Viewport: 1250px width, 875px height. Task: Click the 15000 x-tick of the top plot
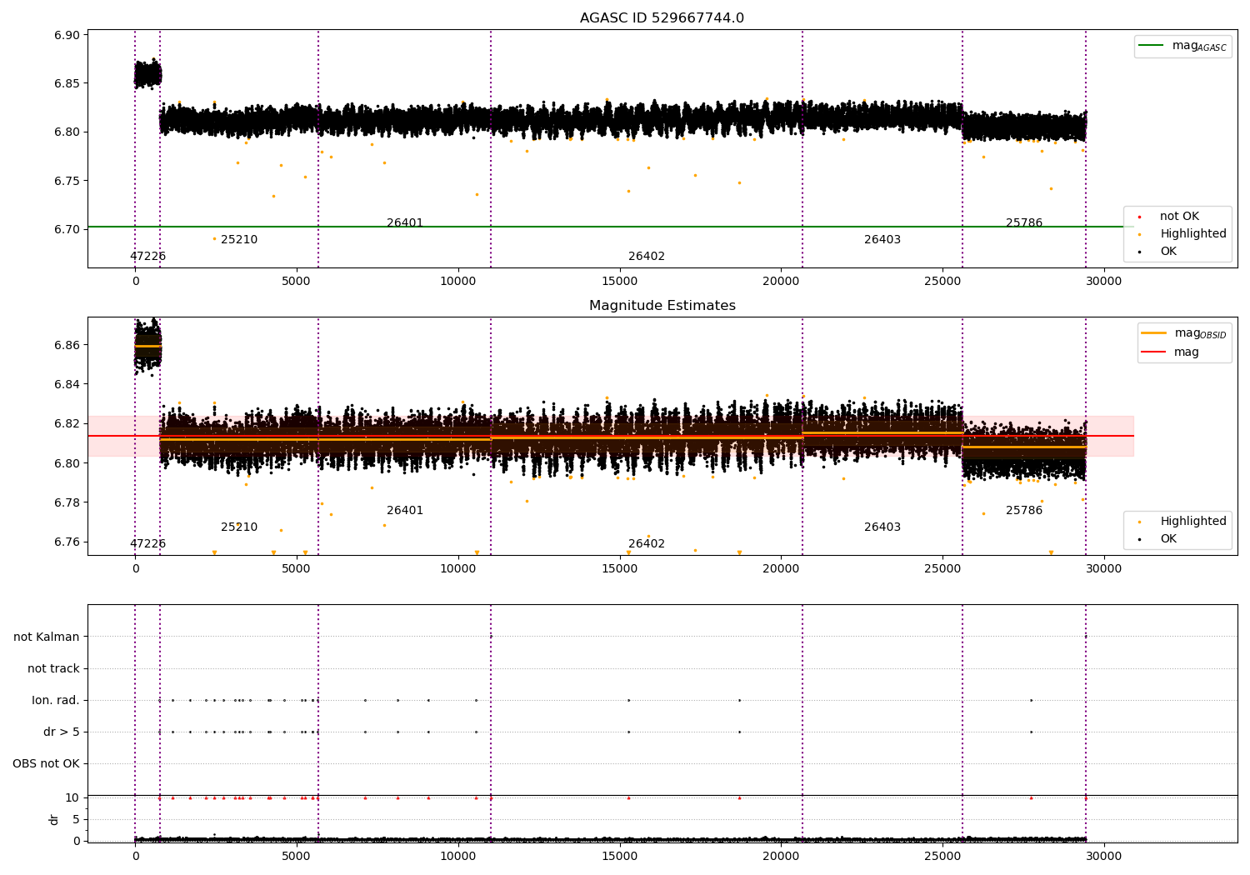coord(620,282)
